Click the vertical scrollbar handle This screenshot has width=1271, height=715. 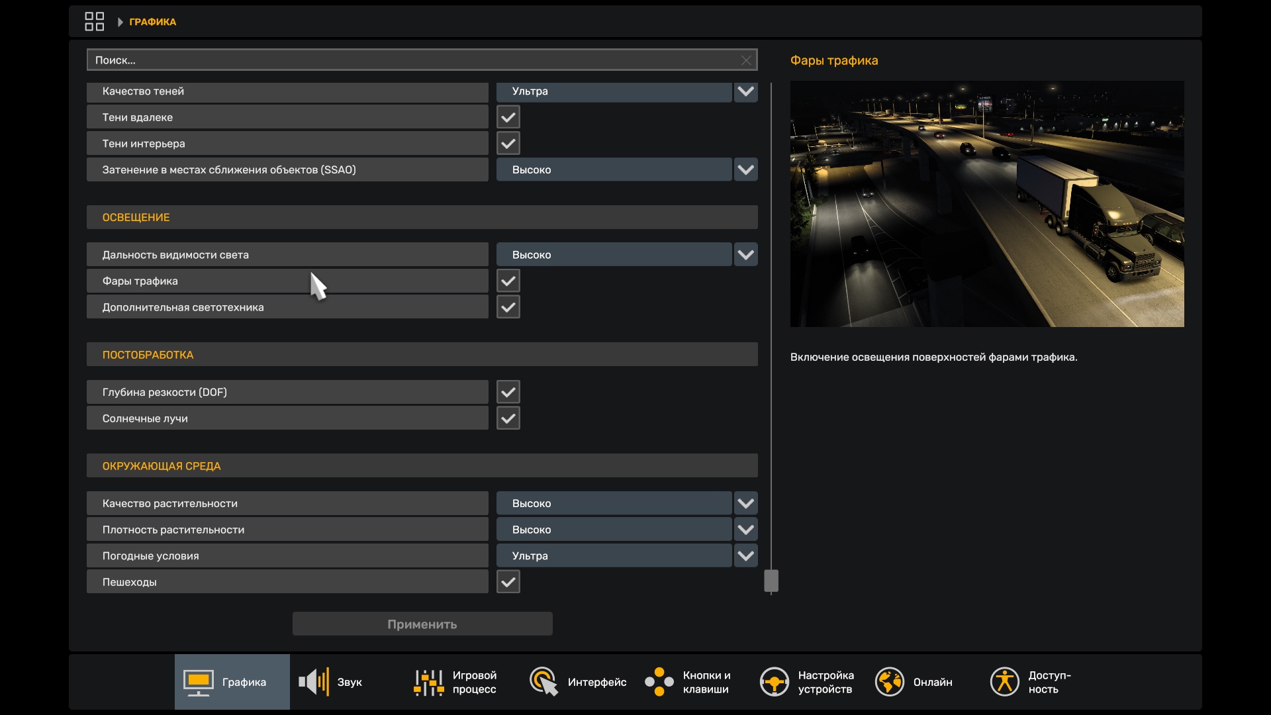pos(771,581)
